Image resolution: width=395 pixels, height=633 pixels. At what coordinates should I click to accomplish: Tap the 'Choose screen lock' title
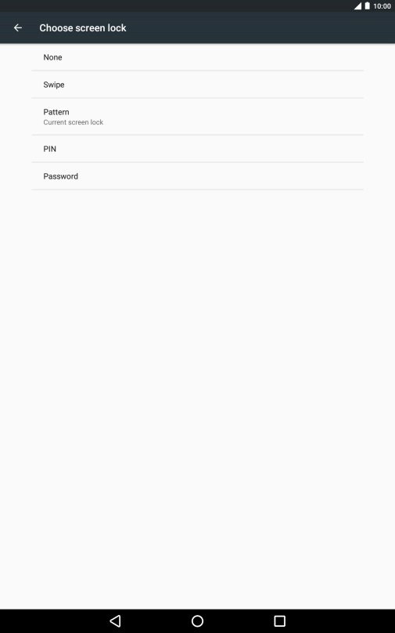coord(83,28)
